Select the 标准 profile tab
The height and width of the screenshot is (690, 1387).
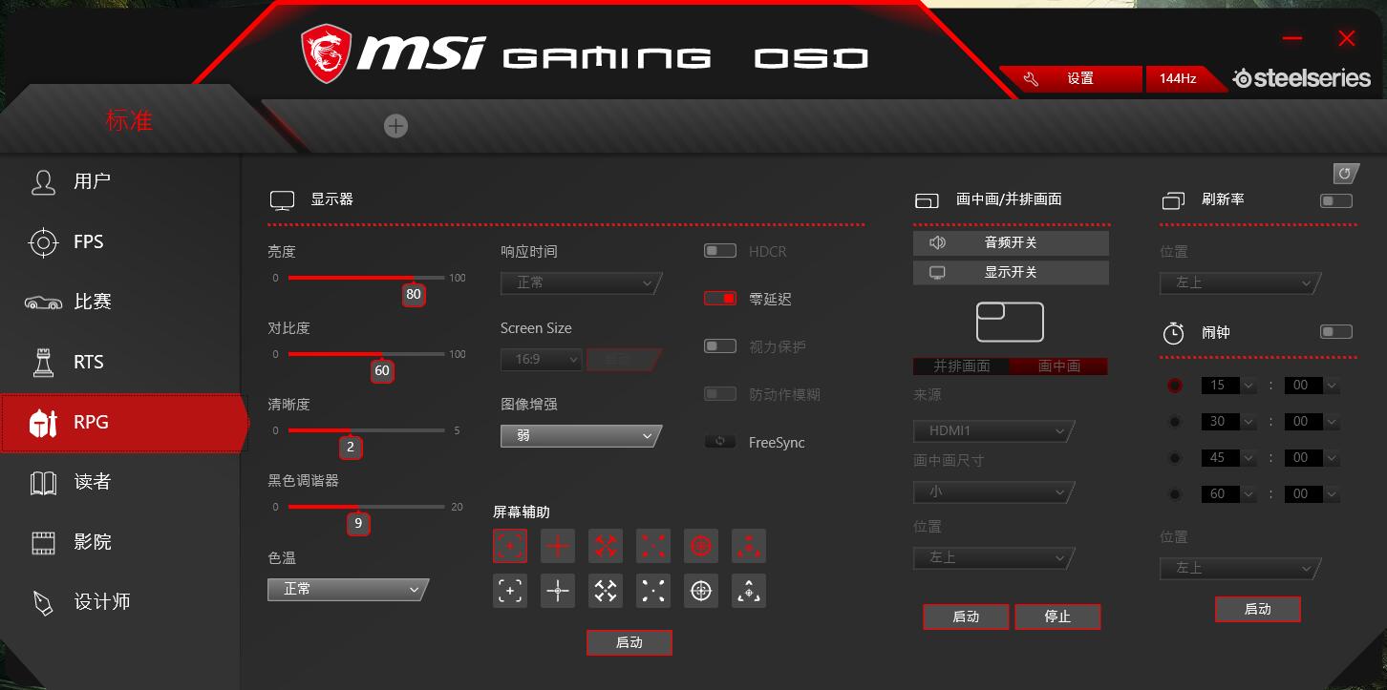tap(129, 120)
